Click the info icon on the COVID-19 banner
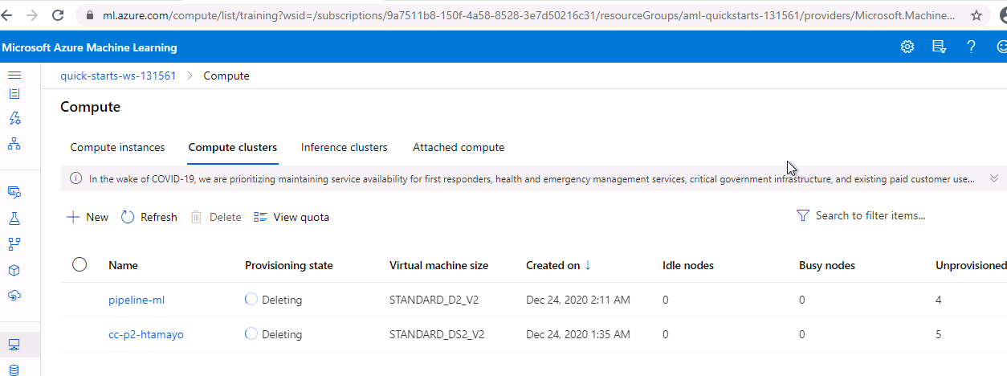1007x376 pixels. (76, 178)
